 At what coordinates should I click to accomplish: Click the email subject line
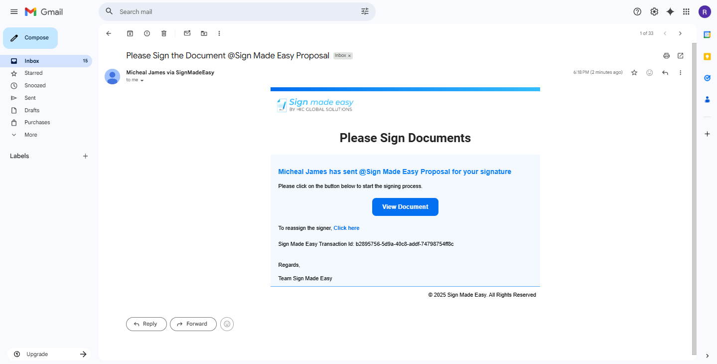tap(228, 55)
